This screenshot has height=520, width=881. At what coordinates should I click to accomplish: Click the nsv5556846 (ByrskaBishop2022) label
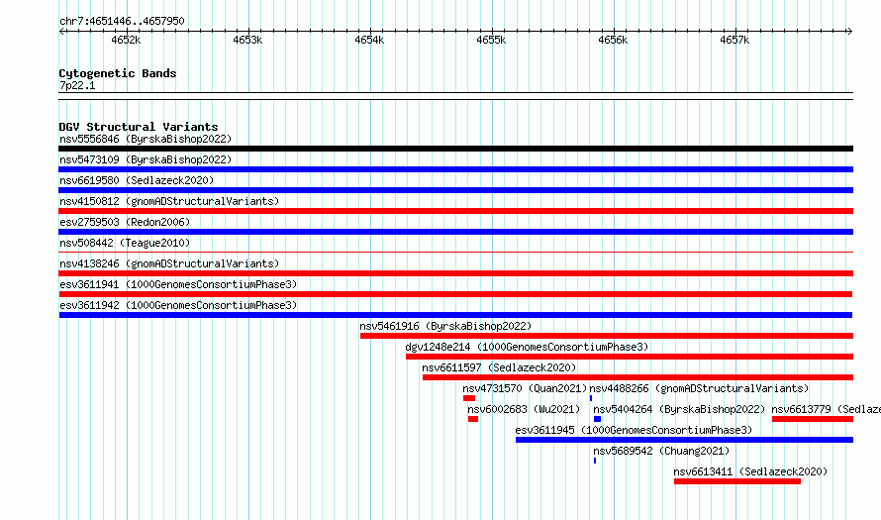(x=146, y=139)
